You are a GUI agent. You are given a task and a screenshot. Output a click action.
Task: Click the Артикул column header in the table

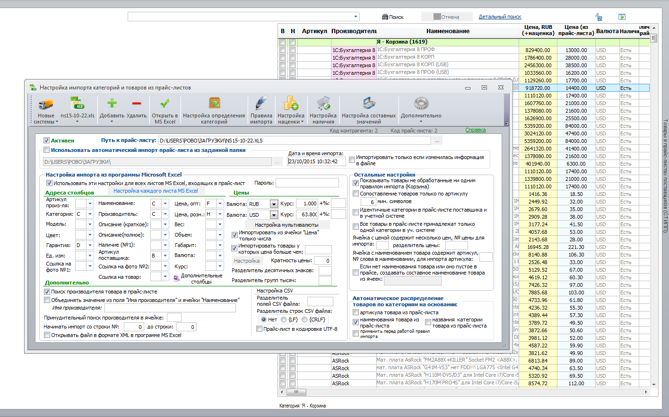coord(314,31)
